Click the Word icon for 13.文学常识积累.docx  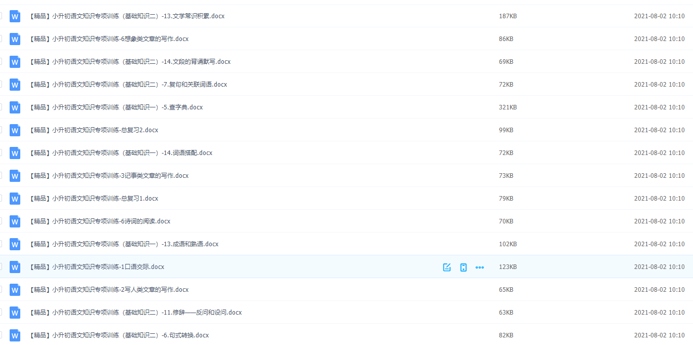(x=15, y=16)
